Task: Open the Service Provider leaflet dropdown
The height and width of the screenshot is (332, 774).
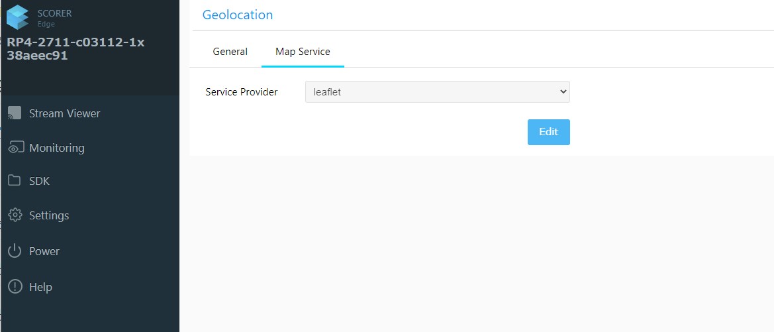Action: pyautogui.click(x=430, y=92)
